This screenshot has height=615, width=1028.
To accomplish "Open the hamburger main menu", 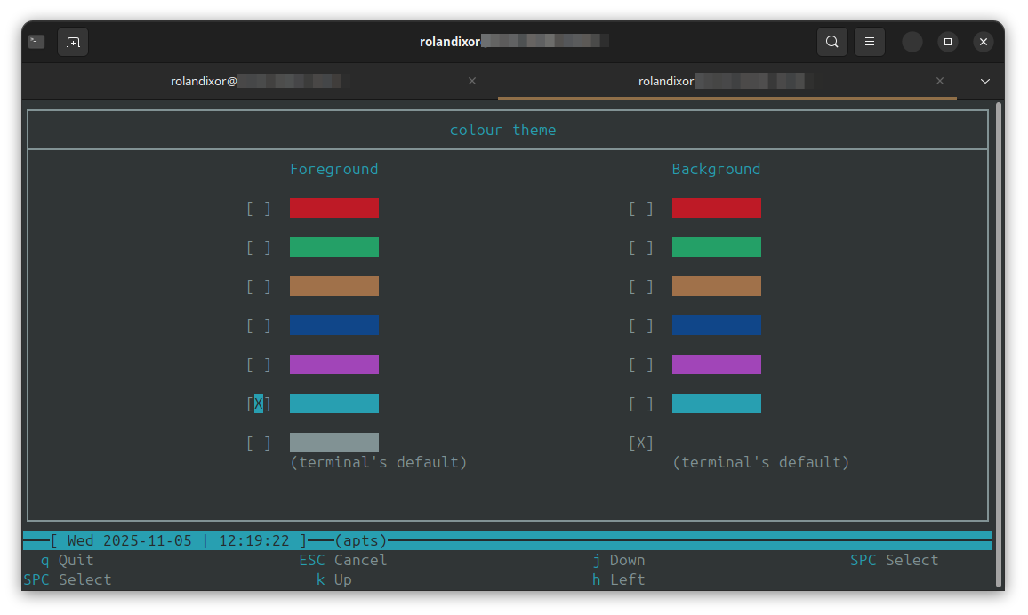I will tap(870, 42).
